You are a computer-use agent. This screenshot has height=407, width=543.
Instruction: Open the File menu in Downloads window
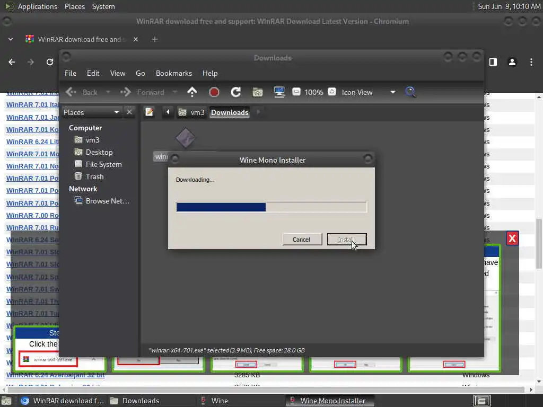coord(71,73)
